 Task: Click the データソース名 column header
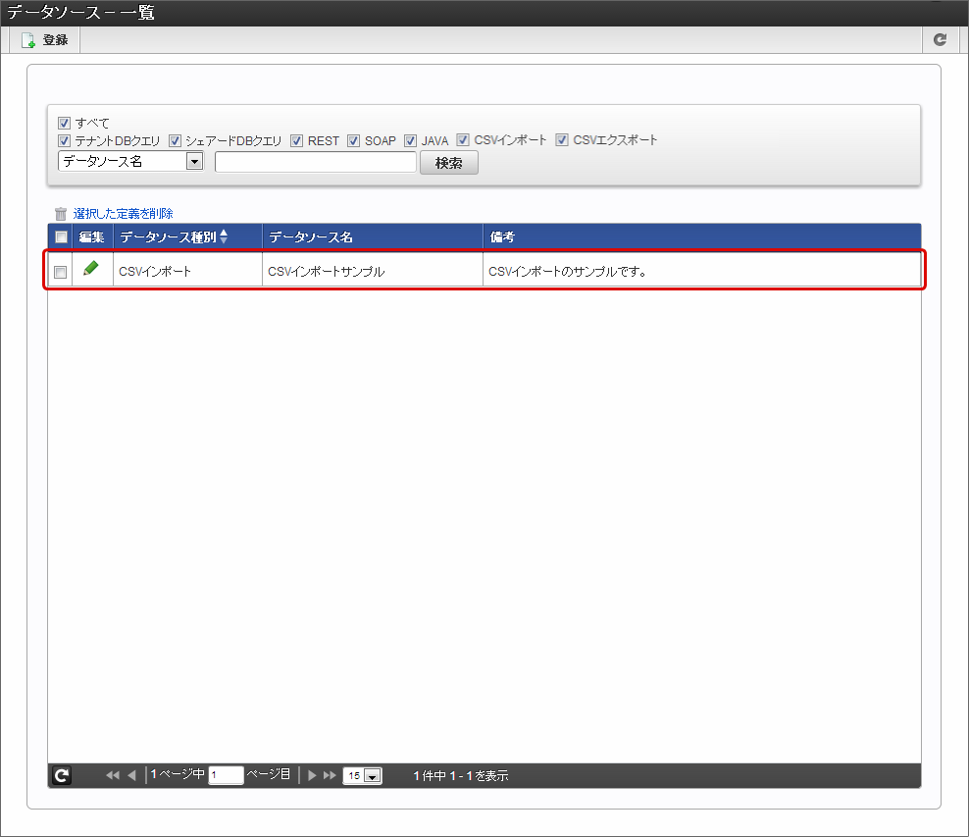pos(372,236)
